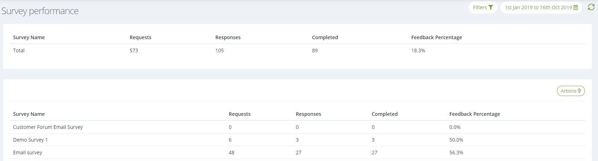The height and width of the screenshot is (161, 598).
Task: Click the total completed value 89
Action: click(x=315, y=50)
